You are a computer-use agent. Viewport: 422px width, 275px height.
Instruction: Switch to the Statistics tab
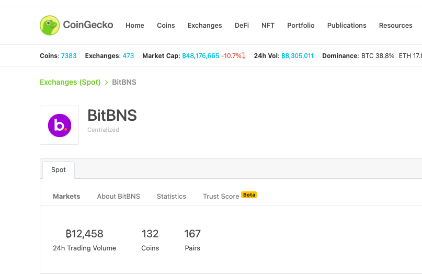pyautogui.click(x=172, y=197)
